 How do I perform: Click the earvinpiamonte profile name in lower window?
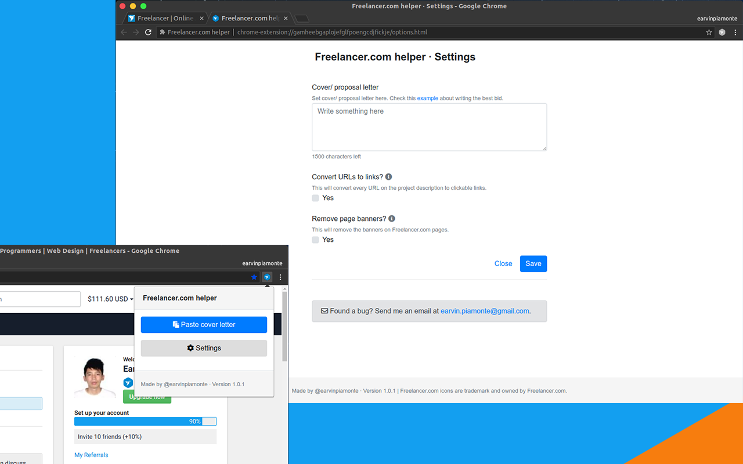(262, 263)
